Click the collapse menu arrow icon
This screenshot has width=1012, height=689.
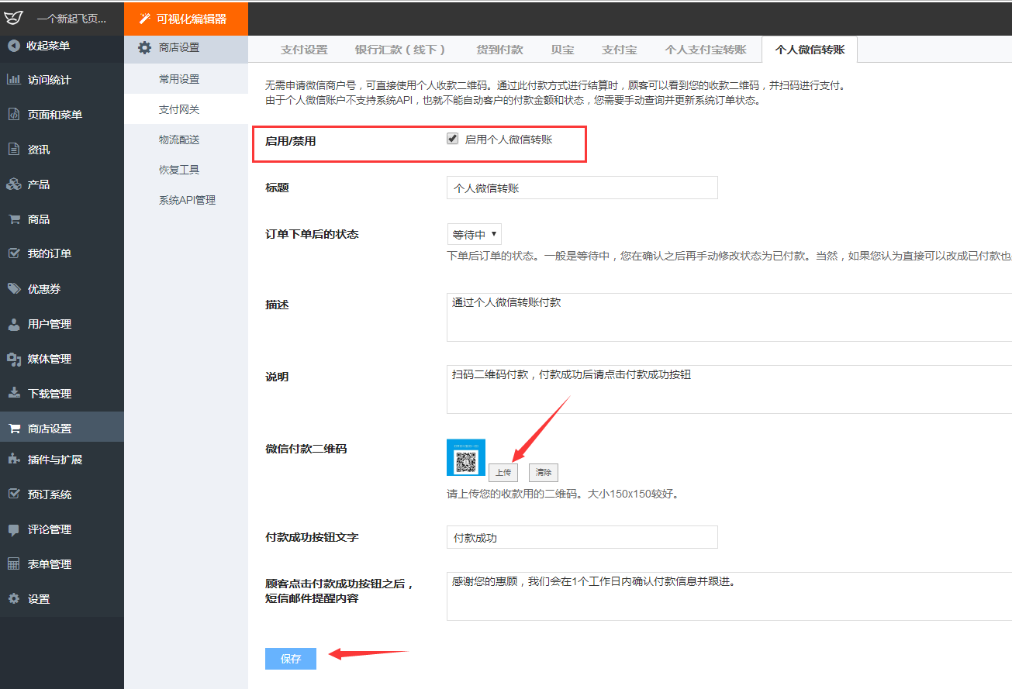point(13,46)
